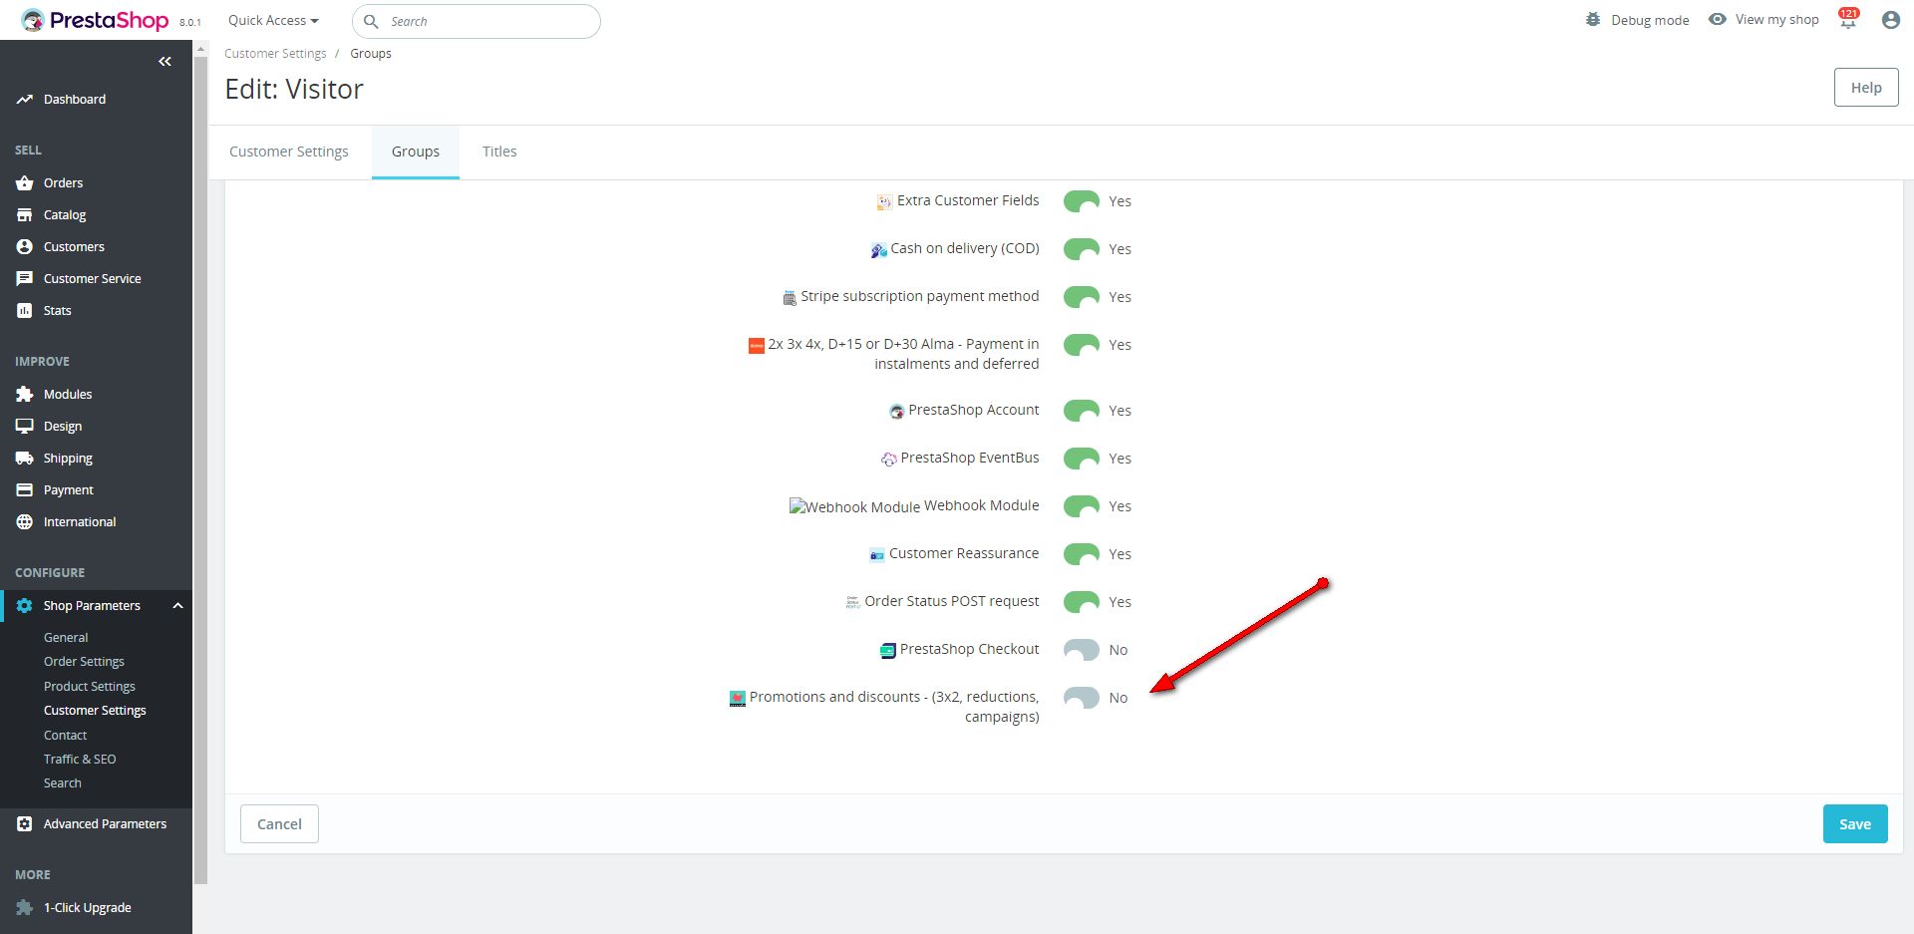Click the Debug mode bug icon

1593,20
